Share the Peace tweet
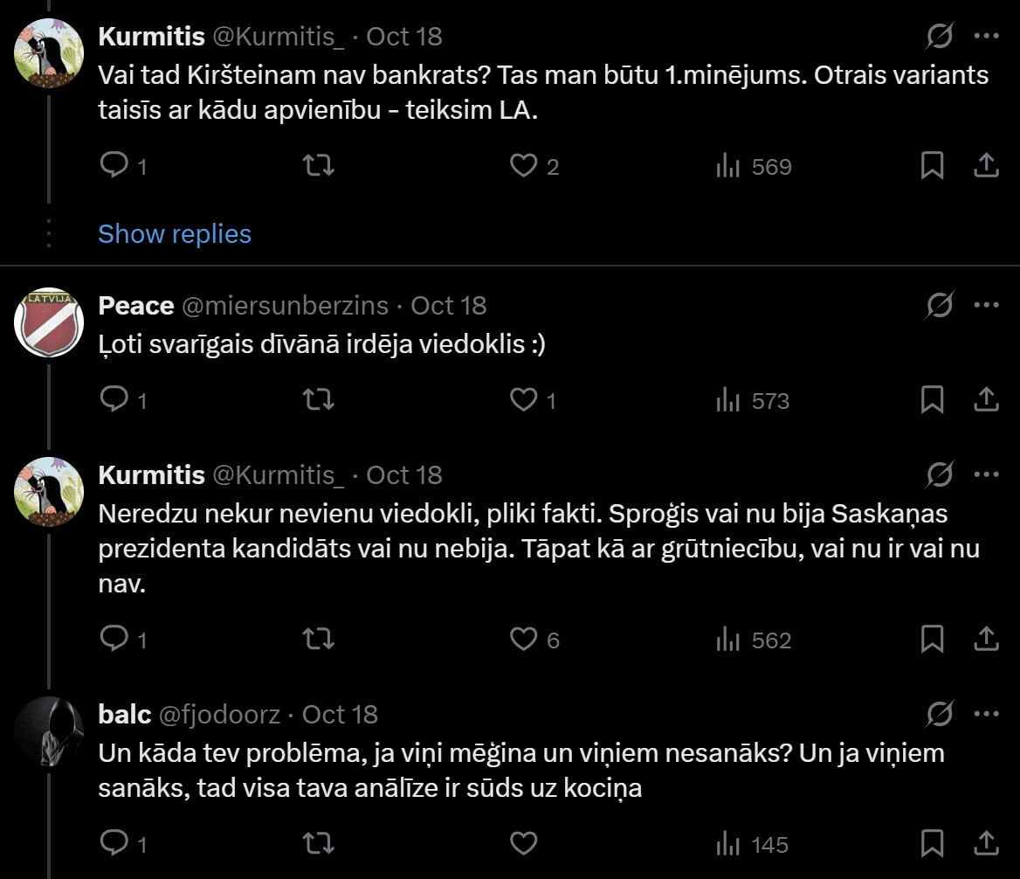The width and height of the screenshot is (1020, 879). (x=986, y=400)
